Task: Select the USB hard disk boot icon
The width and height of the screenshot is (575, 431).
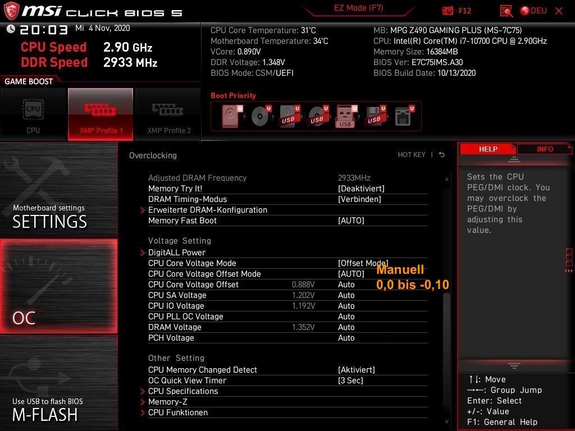Action: (x=289, y=116)
